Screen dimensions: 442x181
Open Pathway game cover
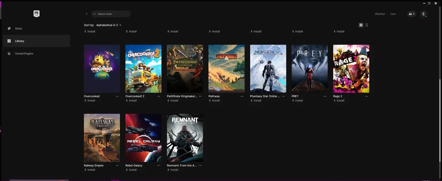[226, 68]
